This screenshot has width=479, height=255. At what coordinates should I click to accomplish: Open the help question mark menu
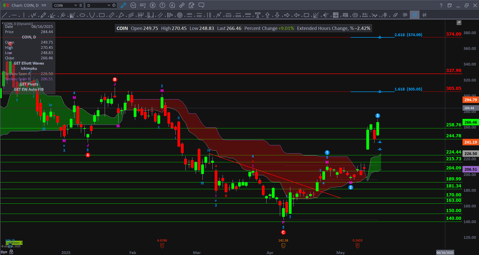pyautogui.click(x=441, y=5)
